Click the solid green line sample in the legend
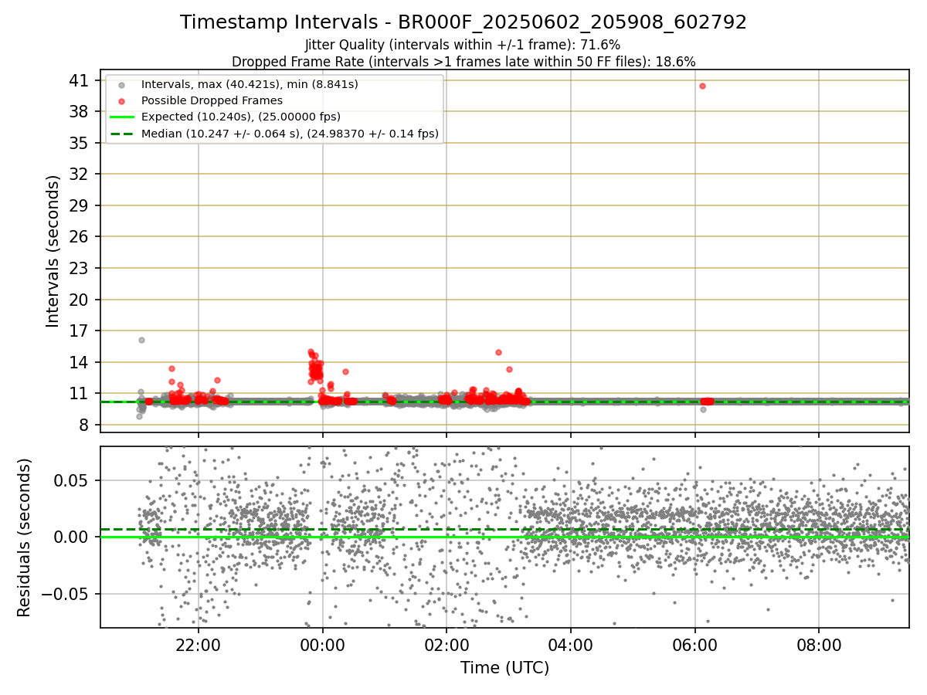This screenshot has height=695, width=927. coord(121,117)
